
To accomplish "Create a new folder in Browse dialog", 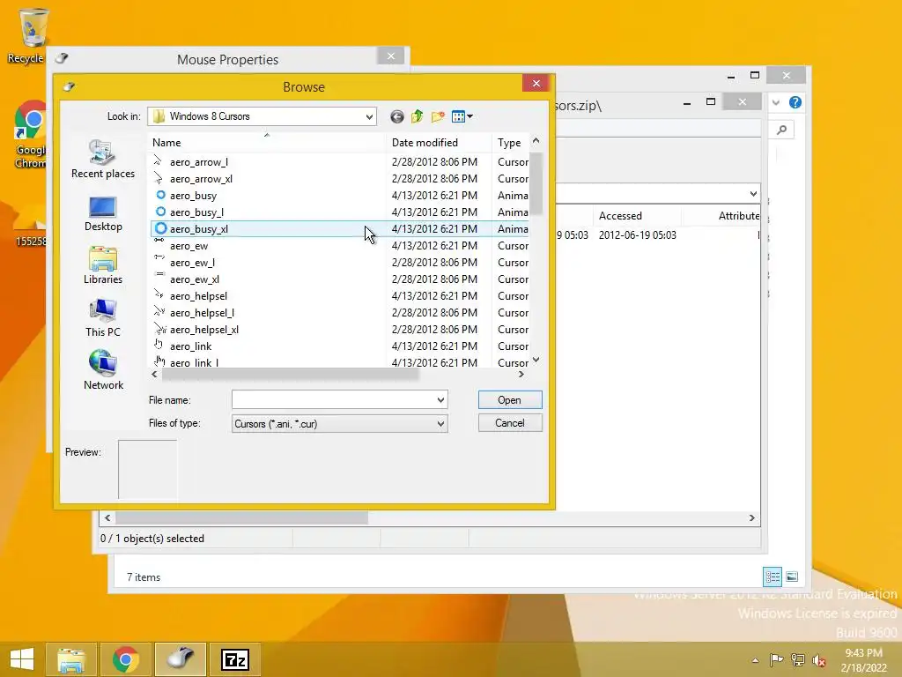I will (x=438, y=117).
